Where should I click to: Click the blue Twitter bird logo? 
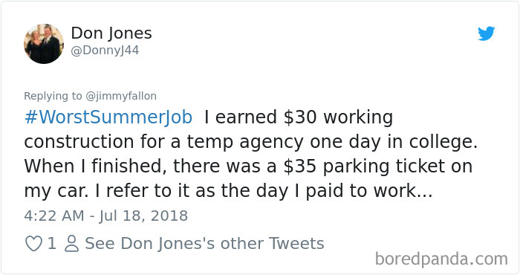click(486, 33)
